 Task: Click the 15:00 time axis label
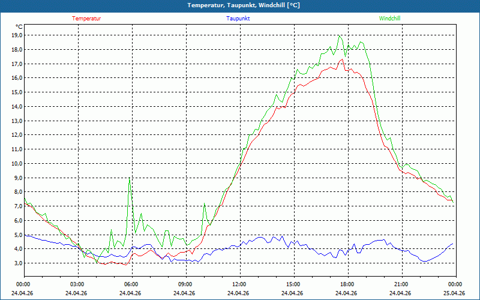coord(293,284)
